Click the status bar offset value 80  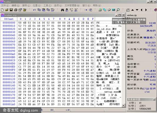[x=52, y=110]
